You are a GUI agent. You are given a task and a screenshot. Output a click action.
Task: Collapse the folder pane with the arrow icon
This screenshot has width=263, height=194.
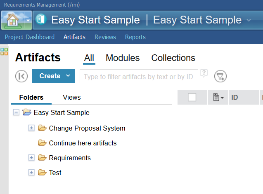[x=21, y=76]
